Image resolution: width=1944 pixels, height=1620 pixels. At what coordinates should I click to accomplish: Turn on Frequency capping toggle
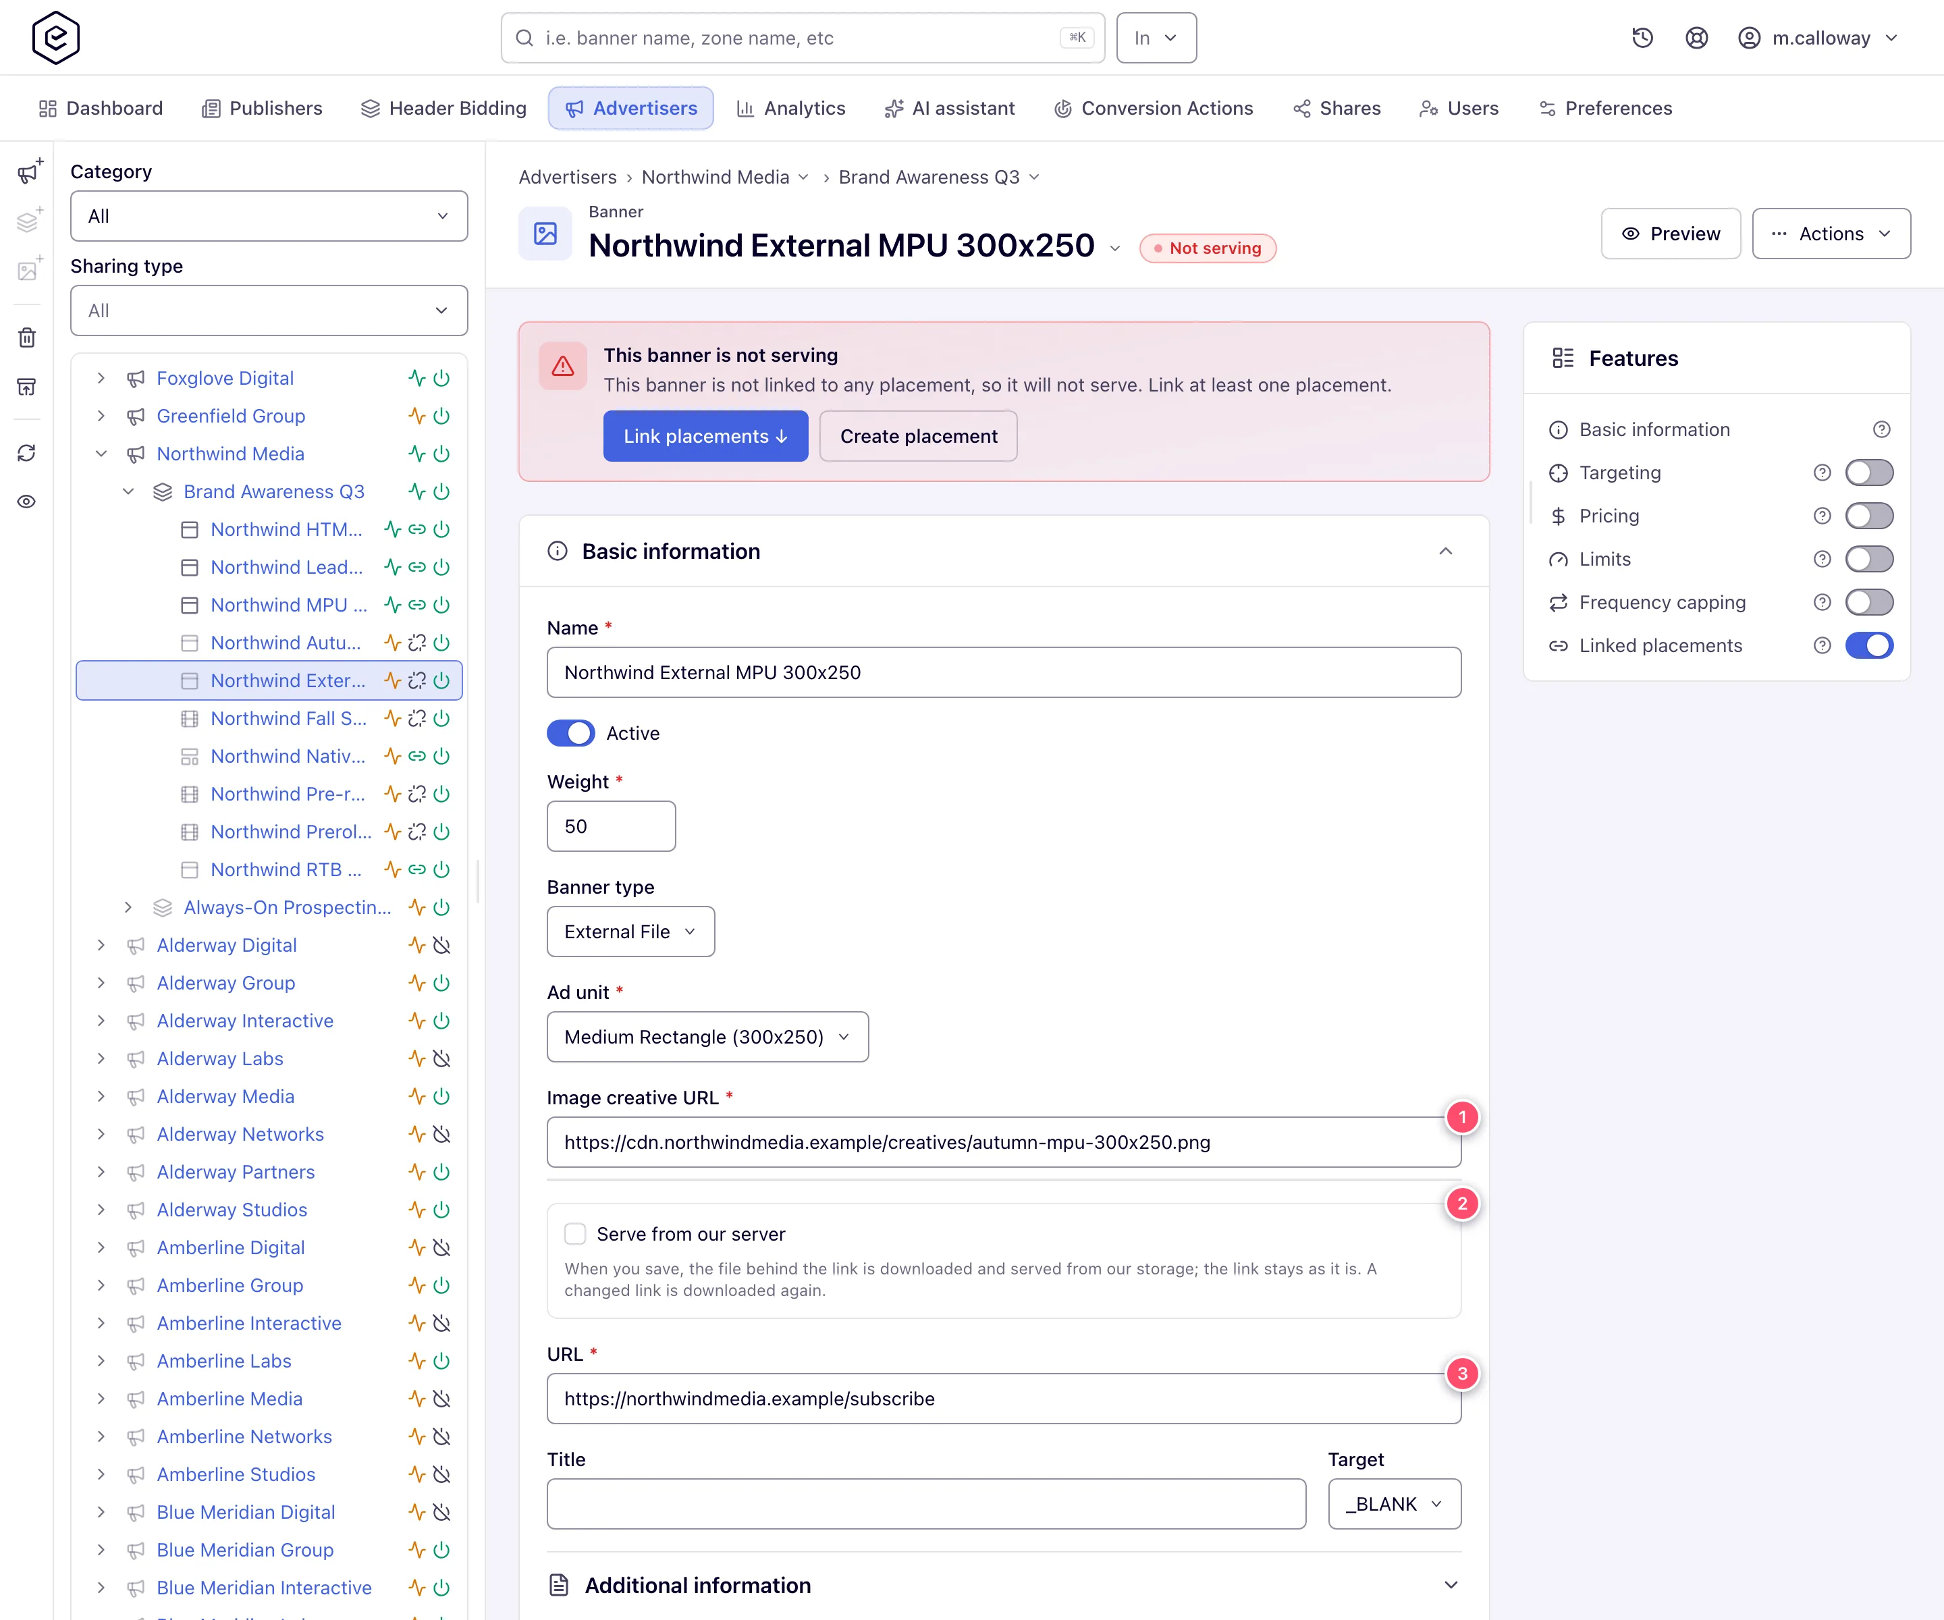point(1868,603)
